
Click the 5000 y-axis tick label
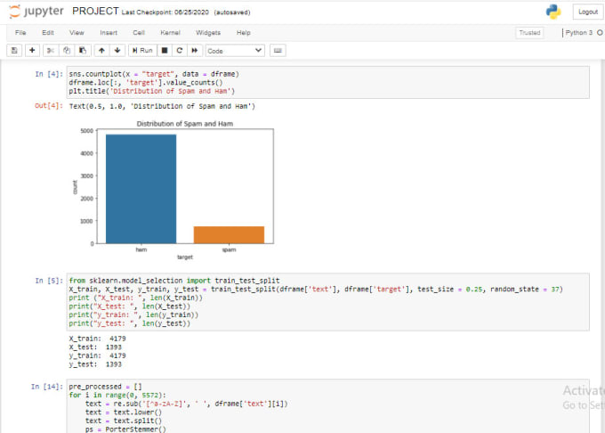point(87,131)
